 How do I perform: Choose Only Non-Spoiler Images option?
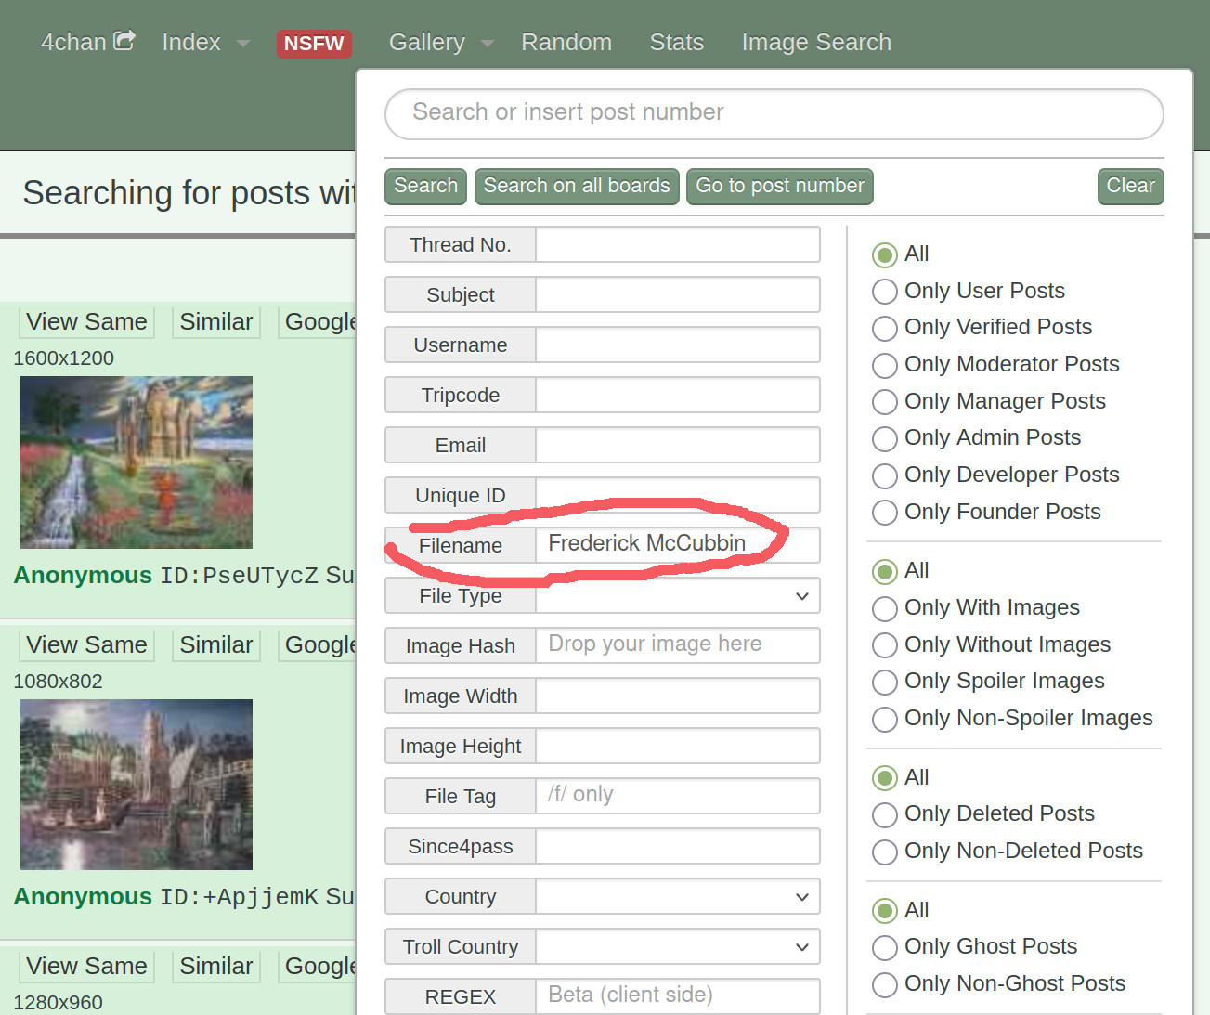click(885, 719)
